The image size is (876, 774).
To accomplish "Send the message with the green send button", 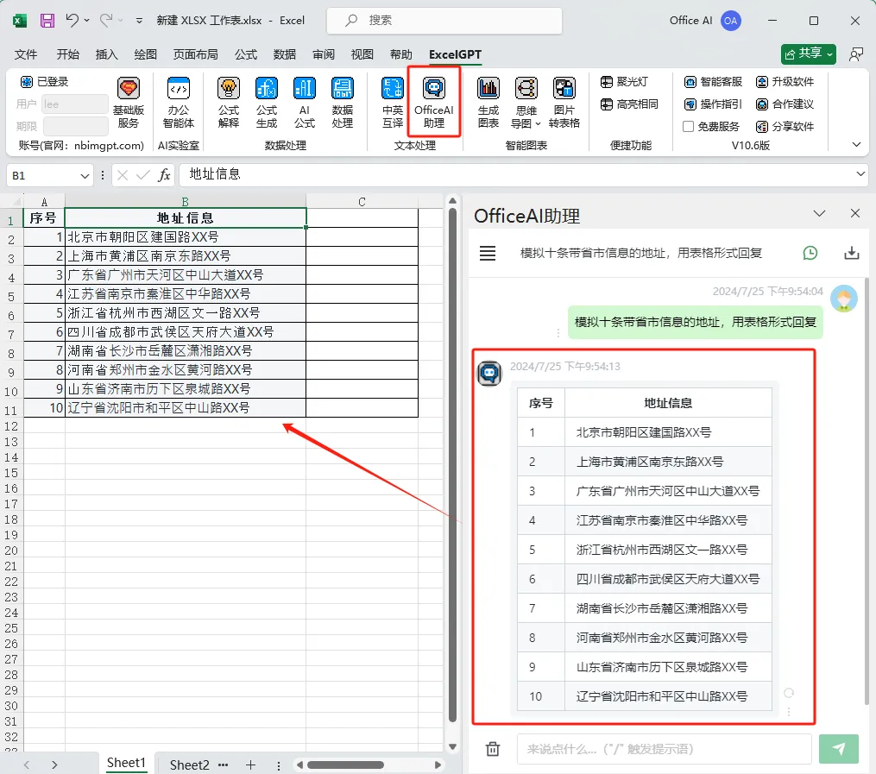I will [839, 749].
